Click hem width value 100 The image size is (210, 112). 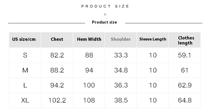[x=89, y=85]
